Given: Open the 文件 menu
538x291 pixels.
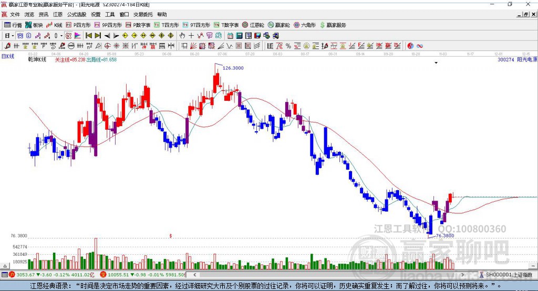Looking at the screenshot, I should (15, 14).
